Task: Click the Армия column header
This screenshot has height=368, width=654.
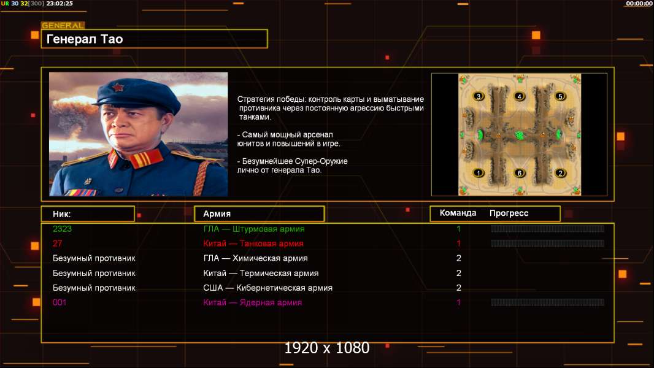Action: pos(260,214)
